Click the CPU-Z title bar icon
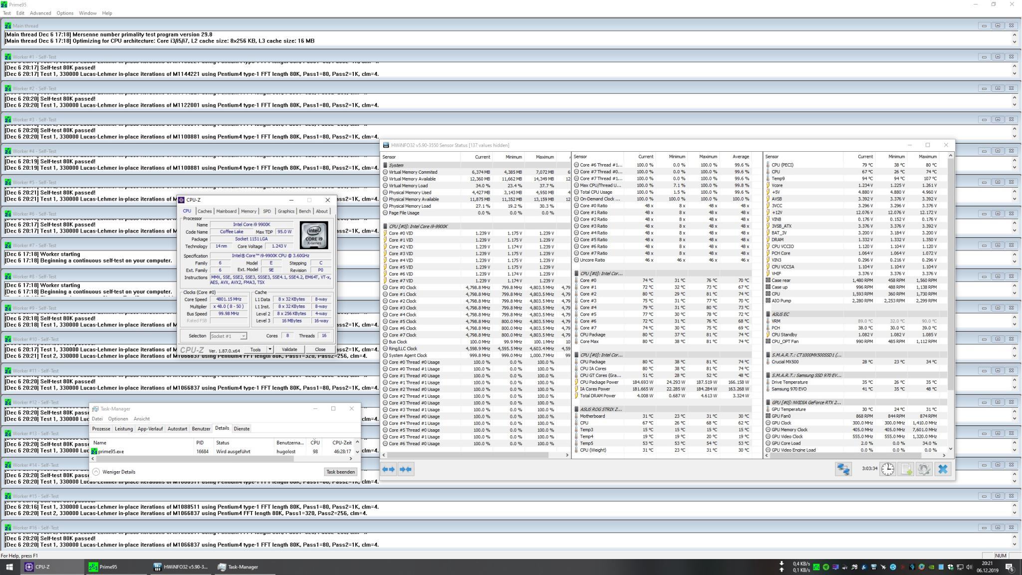 point(182,200)
